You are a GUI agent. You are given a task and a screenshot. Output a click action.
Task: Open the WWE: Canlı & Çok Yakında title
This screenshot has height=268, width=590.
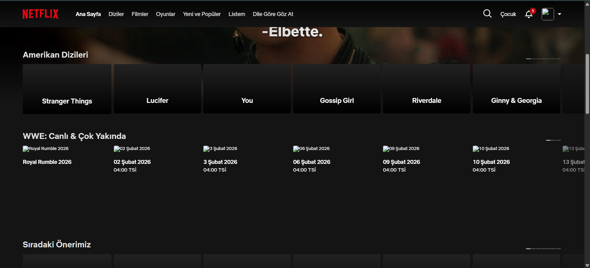click(74, 136)
